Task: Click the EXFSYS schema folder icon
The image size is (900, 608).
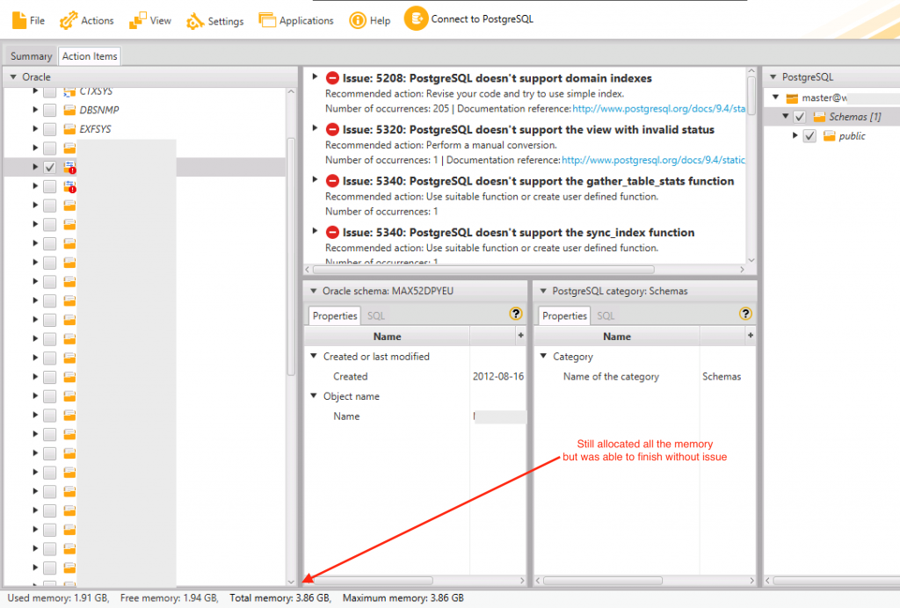Action: coord(69,128)
